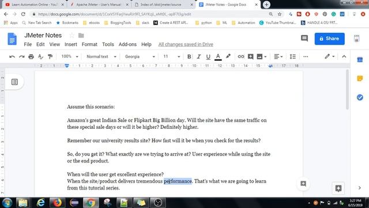Open the Tools menu

pyautogui.click(x=108, y=44)
